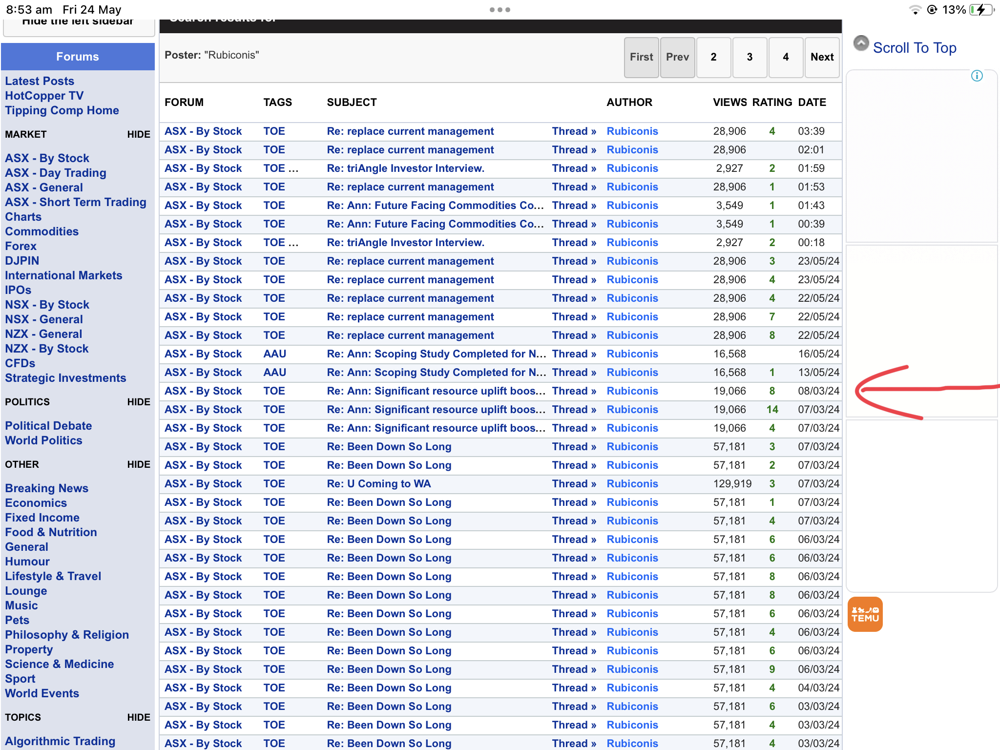1000x750 pixels.
Task: Open the Lifestyle & Travel forum
Action: pos(53,576)
